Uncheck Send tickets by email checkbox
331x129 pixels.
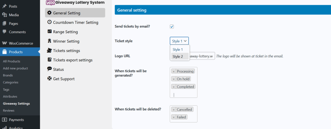coord(172,27)
